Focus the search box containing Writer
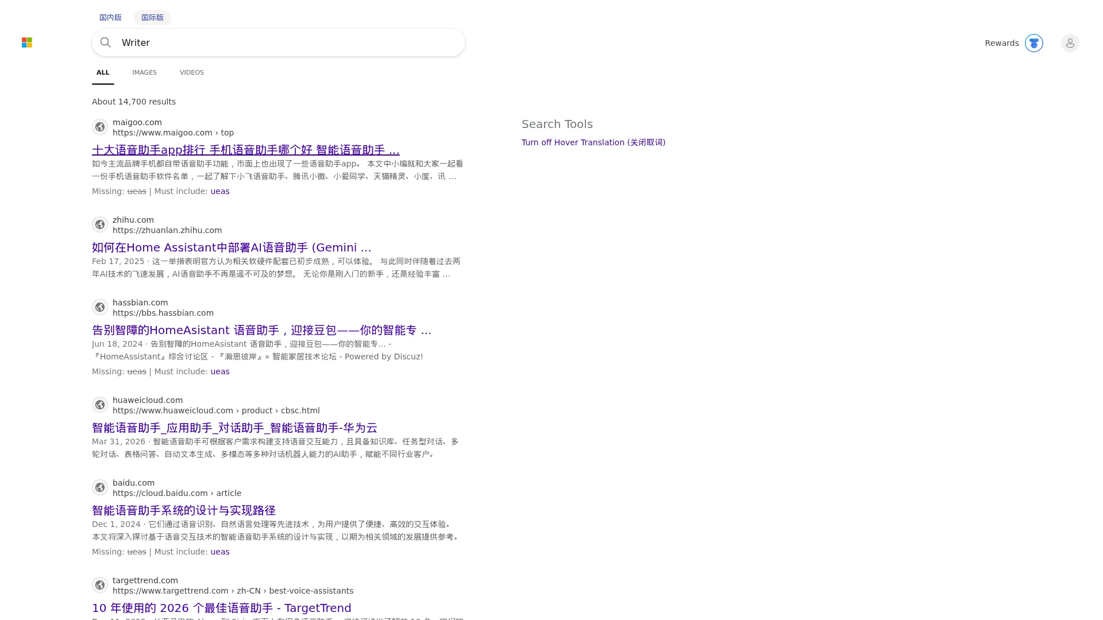Viewport: 1103px width, 620px height. pos(279,42)
